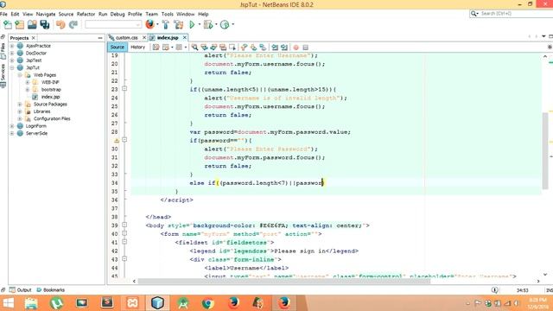Expand the Source Packages node
The image size is (553, 311).
click(x=20, y=105)
